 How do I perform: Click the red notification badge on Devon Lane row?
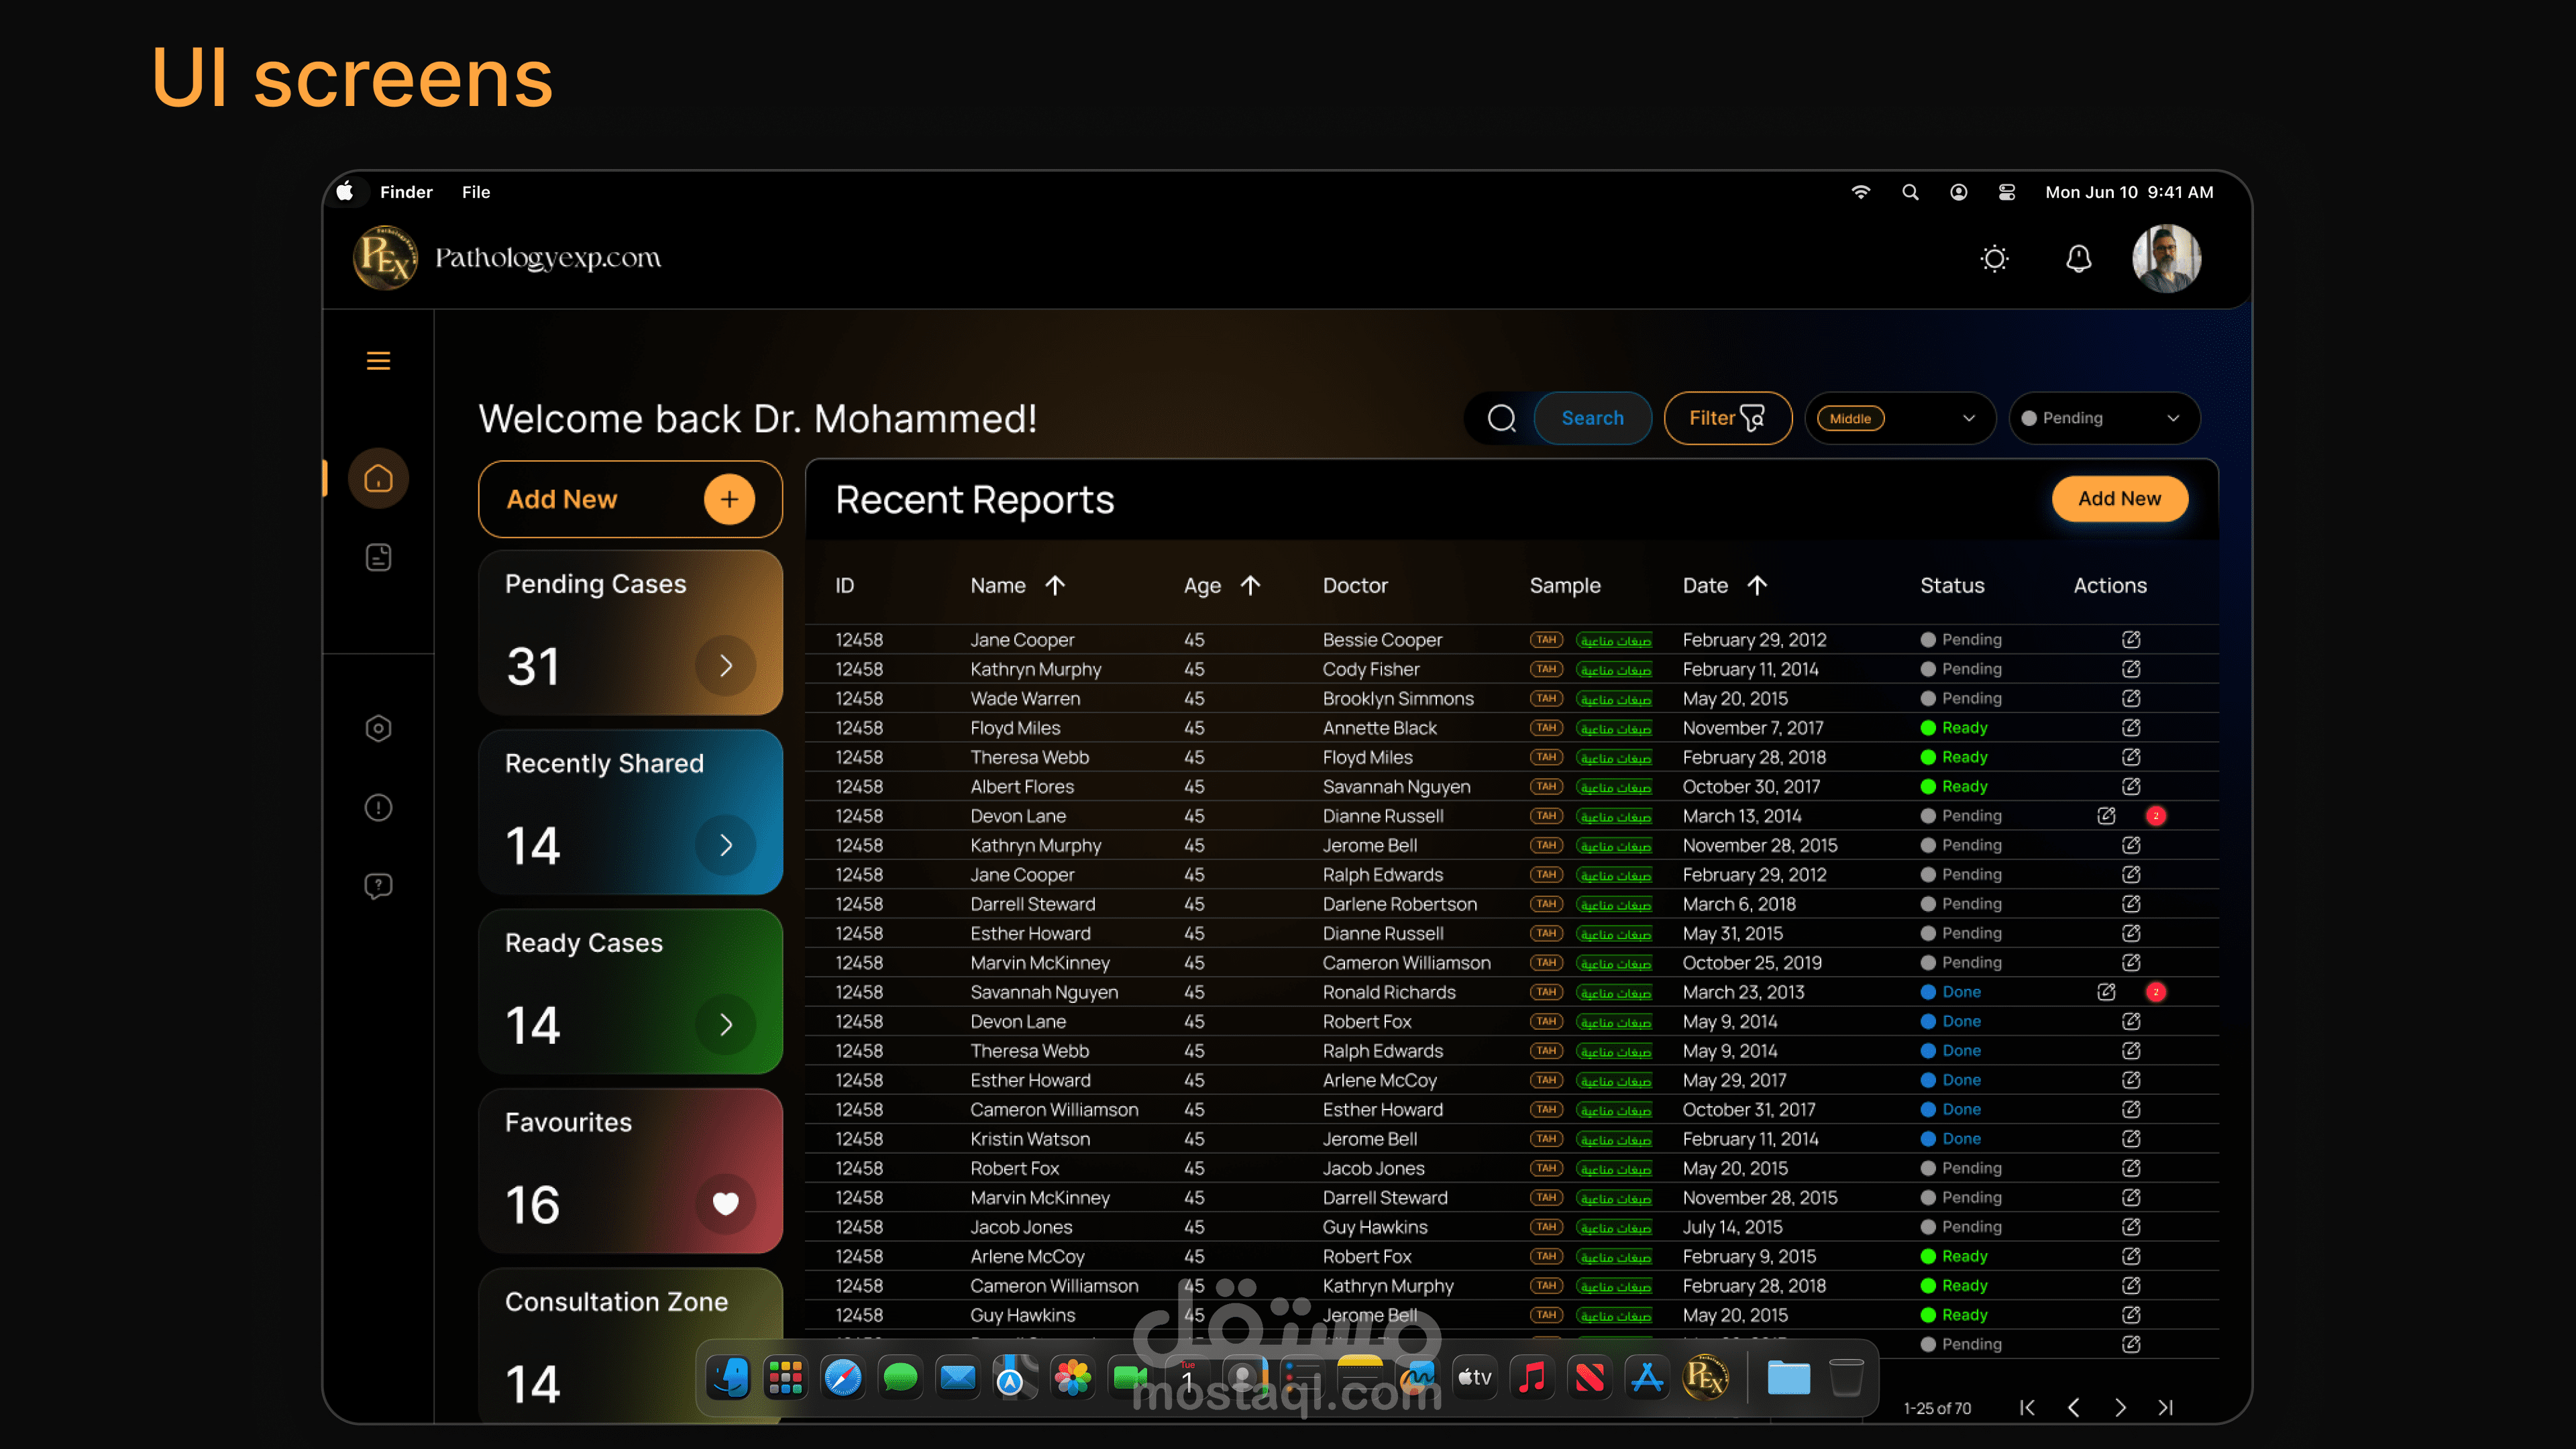tap(2156, 816)
